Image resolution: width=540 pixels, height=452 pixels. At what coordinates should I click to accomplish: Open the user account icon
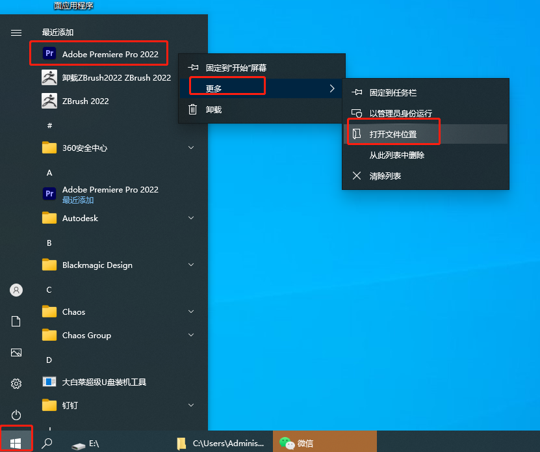coord(16,290)
